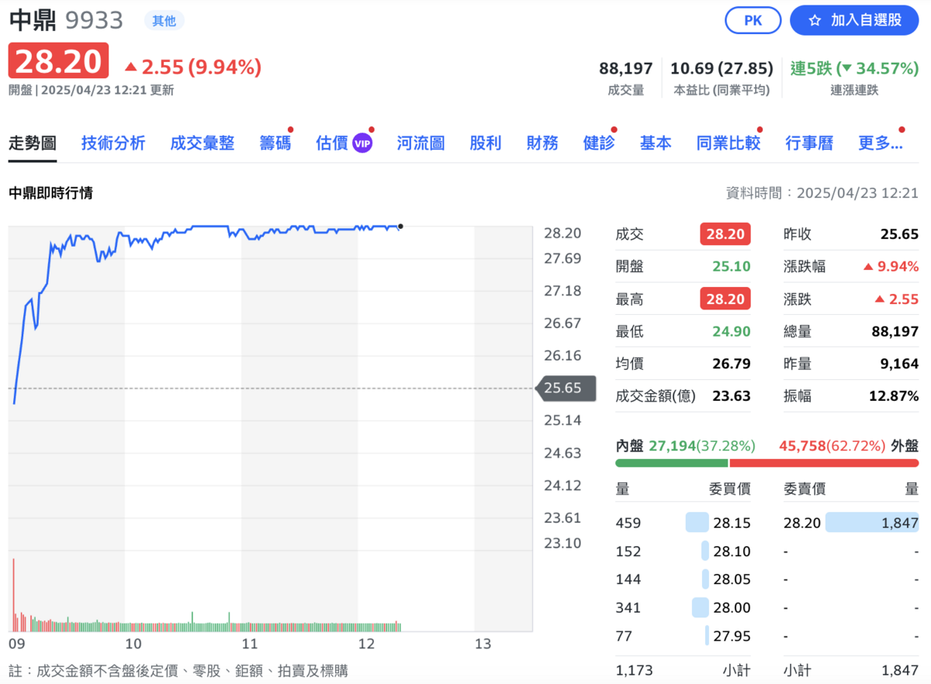Switch to the 成交彙整 tab

click(202, 143)
